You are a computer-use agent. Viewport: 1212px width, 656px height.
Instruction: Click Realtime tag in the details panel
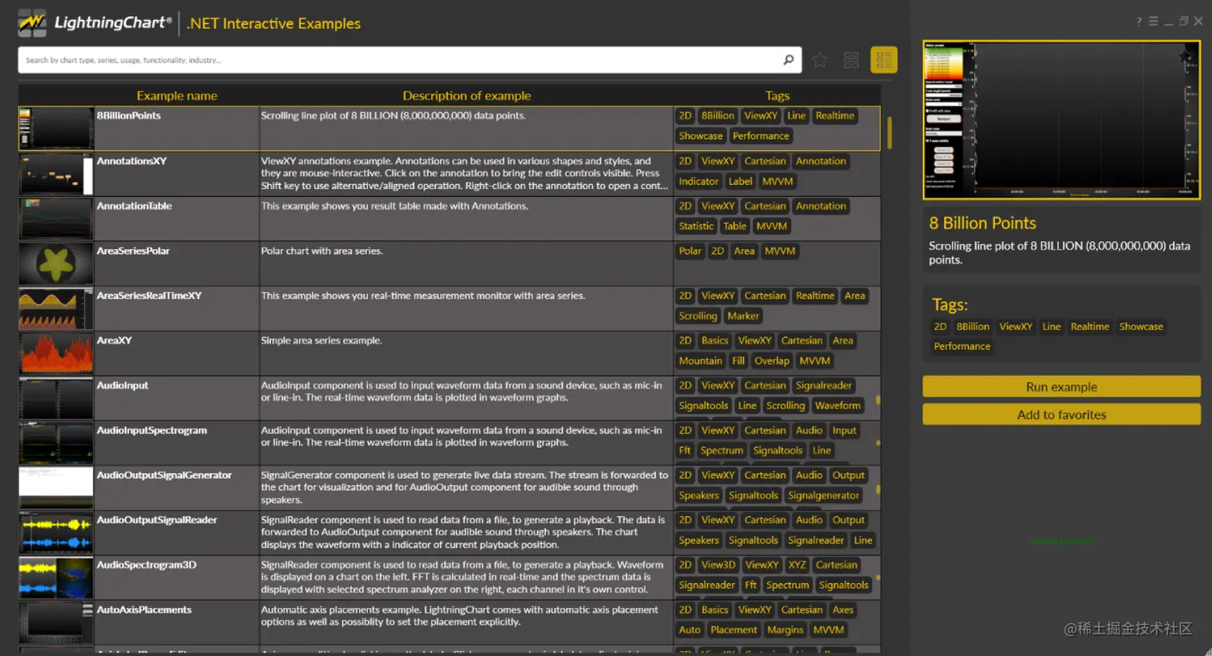tap(1089, 326)
